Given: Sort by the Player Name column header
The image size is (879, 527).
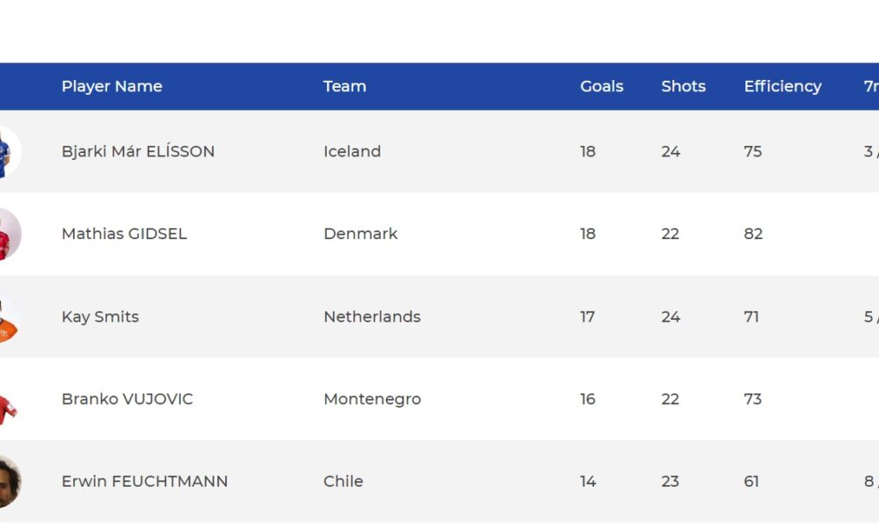Looking at the screenshot, I should (112, 86).
